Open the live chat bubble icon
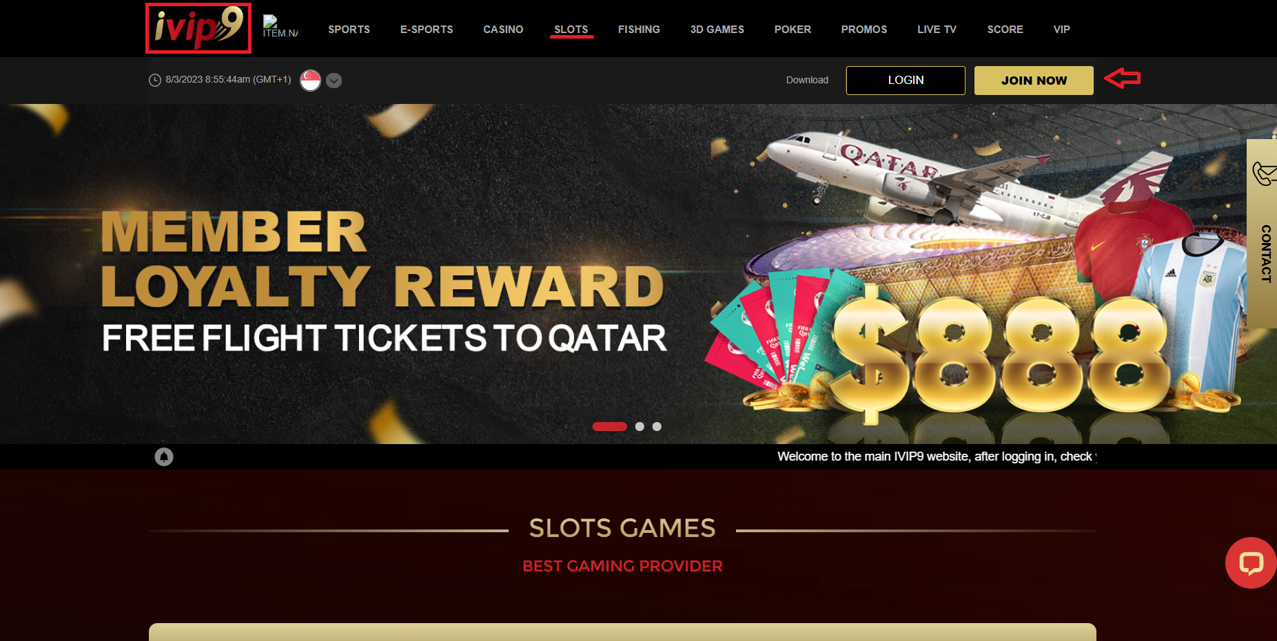The width and height of the screenshot is (1277, 641). tap(1251, 563)
